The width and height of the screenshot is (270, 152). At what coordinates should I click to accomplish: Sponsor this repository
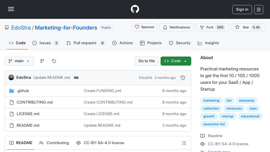(145, 27)
